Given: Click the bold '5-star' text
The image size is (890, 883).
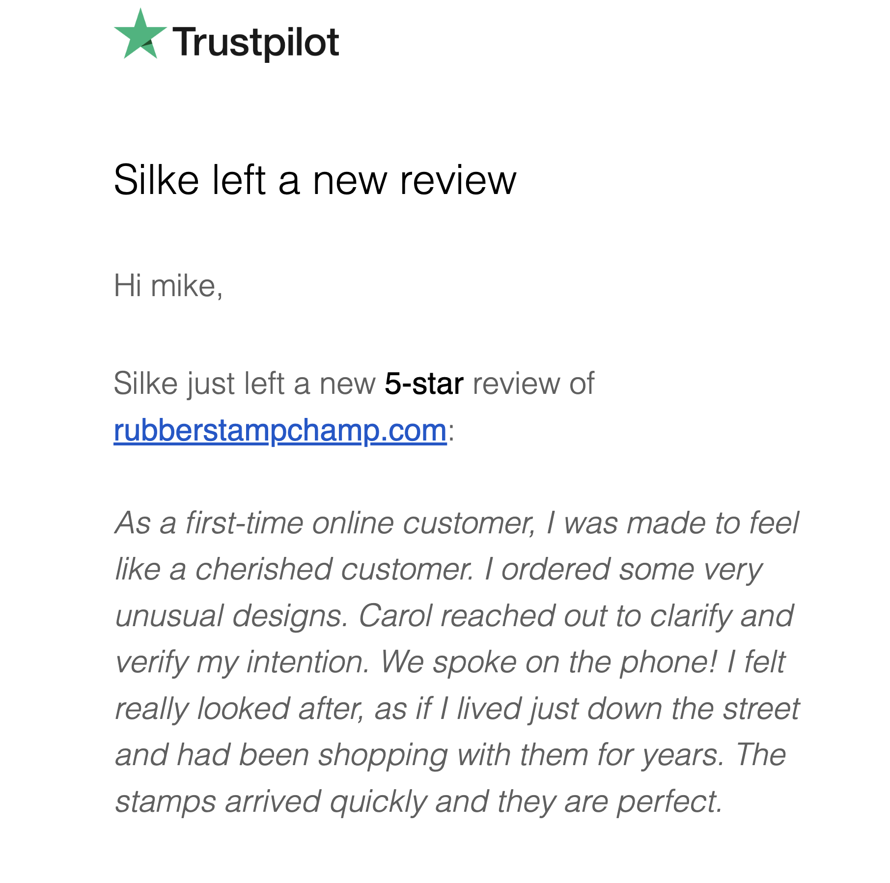Looking at the screenshot, I should pyautogui.click(x=424, y=383).
